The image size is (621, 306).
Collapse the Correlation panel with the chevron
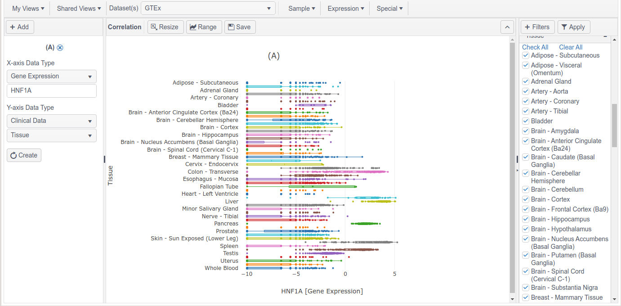coord(507,27)
